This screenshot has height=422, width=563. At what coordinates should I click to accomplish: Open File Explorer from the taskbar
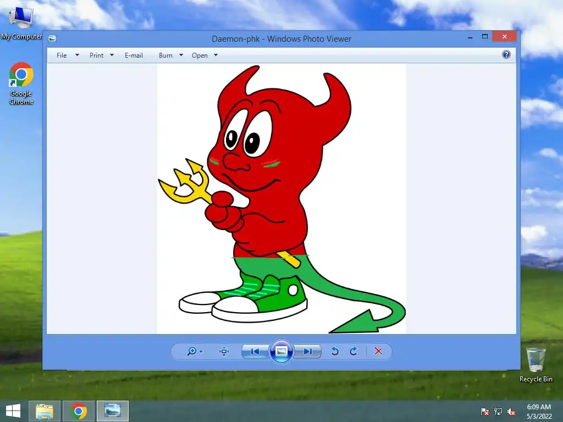[x=44, y=411]
